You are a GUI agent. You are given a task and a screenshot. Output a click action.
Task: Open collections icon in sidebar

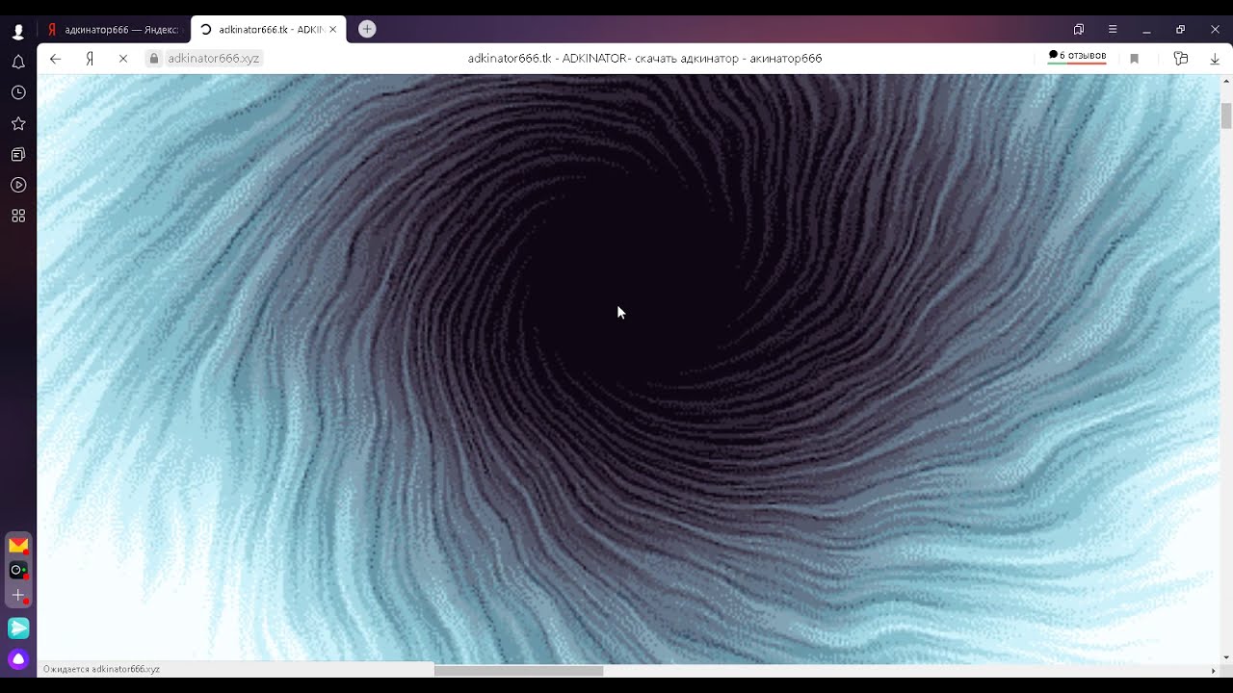click(18, 154)
